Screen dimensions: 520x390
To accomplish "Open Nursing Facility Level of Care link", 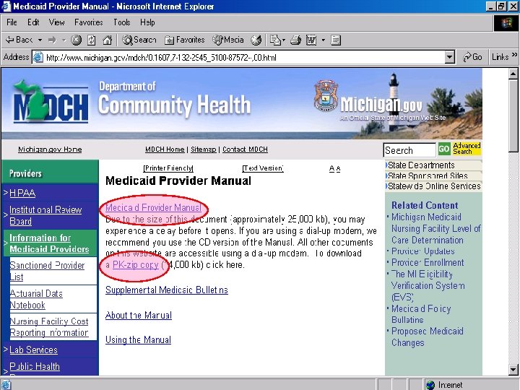I will click(435, 228).
